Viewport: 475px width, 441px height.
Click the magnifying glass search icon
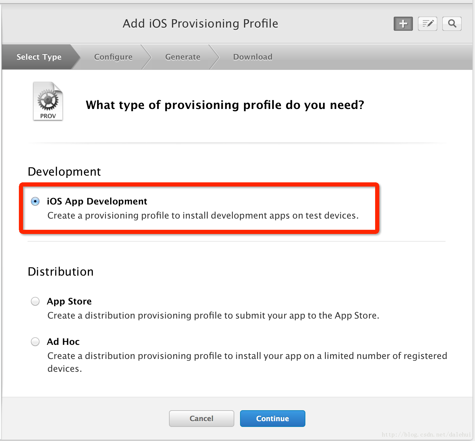click(x=452, y=24)
